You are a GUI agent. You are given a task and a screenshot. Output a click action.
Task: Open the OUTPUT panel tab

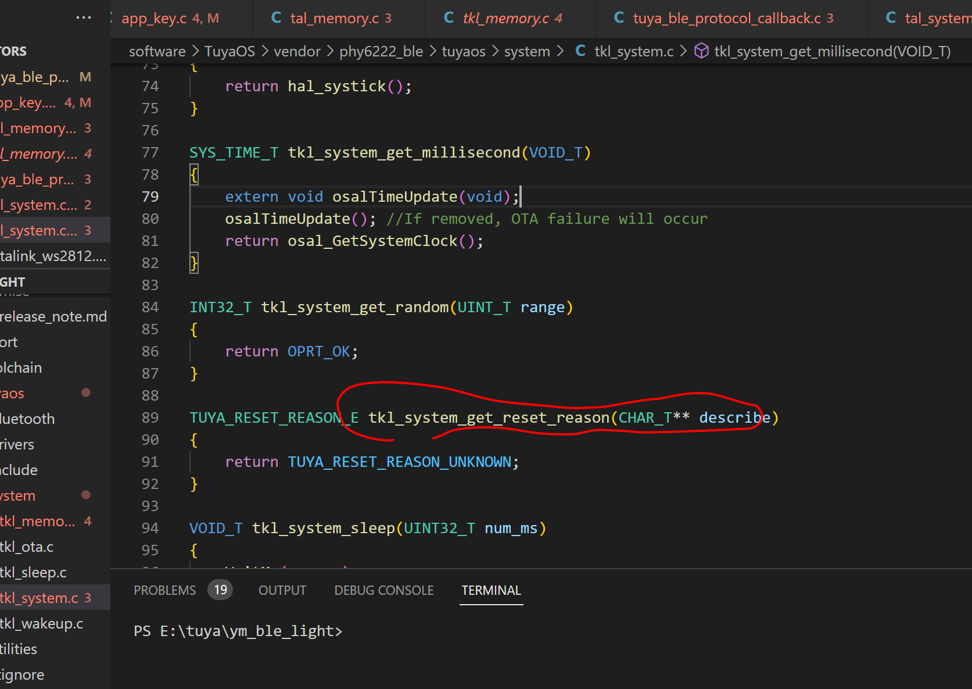tap(282, 590)
